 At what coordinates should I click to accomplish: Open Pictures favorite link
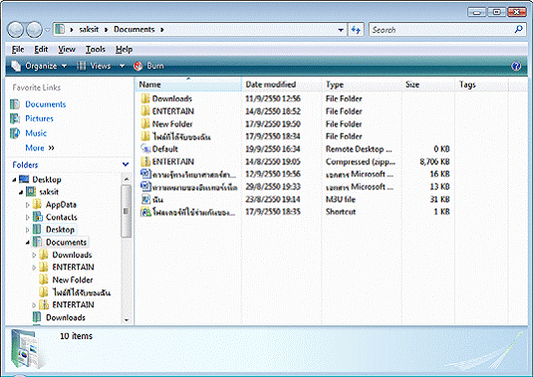click(x=39, y=118)
